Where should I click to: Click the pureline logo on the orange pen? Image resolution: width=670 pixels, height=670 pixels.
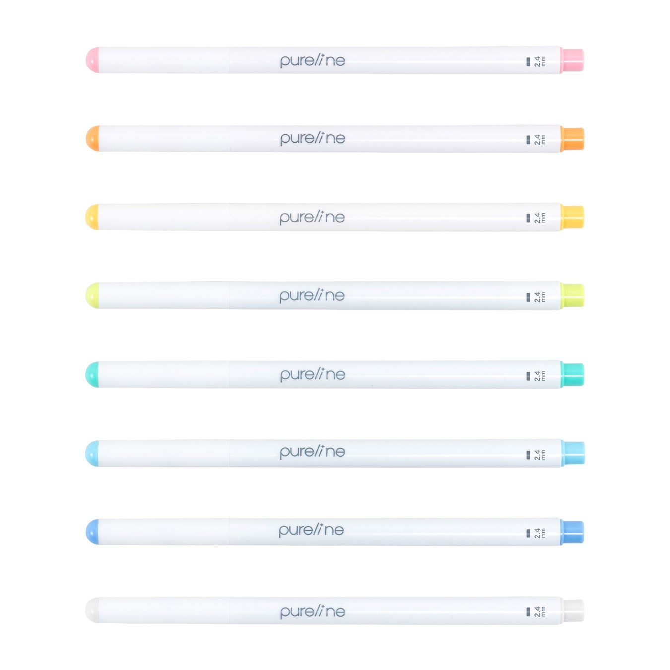click(x=313, y=139)
